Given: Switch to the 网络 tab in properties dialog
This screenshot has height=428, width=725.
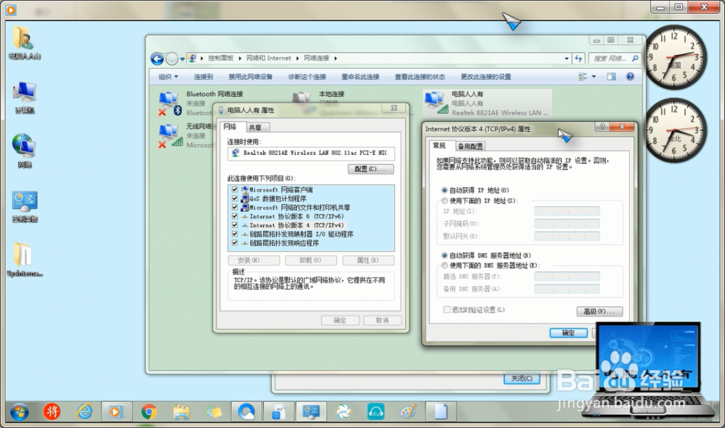Looking at the screenshot, I should coord(230,127).
